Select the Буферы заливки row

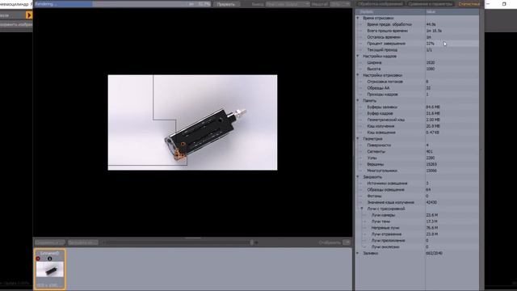coord(418,108)
